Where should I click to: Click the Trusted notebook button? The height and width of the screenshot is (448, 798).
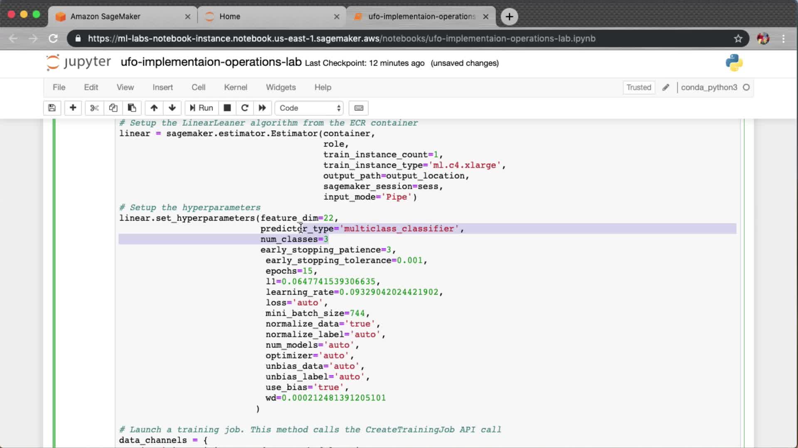[638, 87]
